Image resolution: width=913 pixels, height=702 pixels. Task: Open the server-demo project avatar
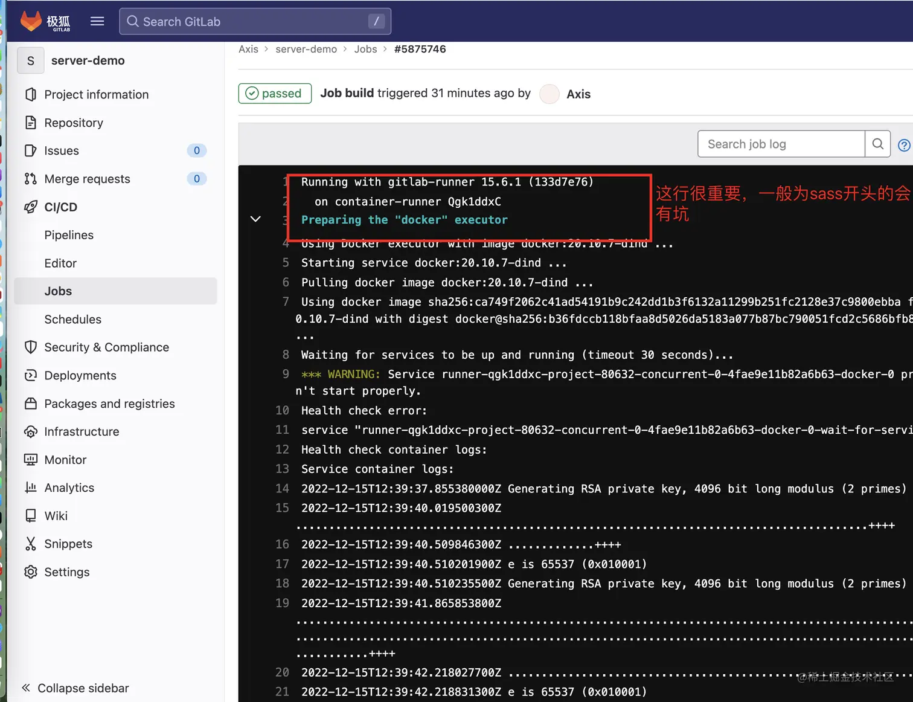point(31,60)
